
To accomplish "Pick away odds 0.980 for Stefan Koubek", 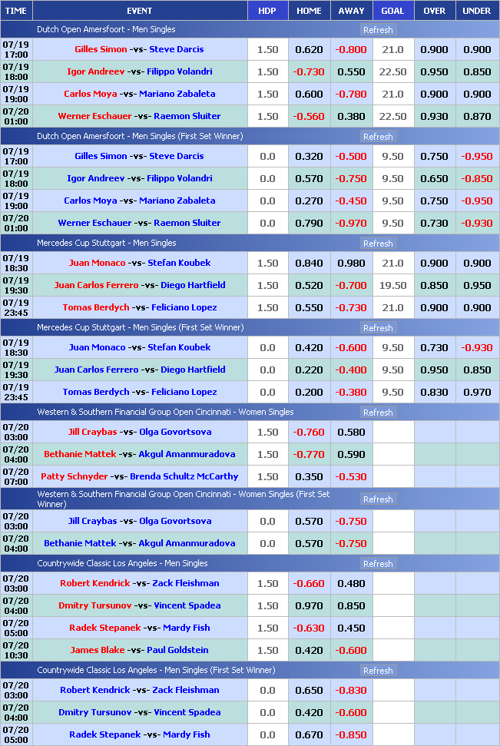I will click(350, 263).
